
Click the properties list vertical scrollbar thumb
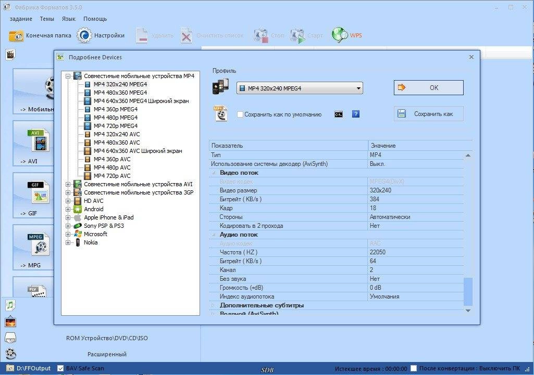(468, 292)
